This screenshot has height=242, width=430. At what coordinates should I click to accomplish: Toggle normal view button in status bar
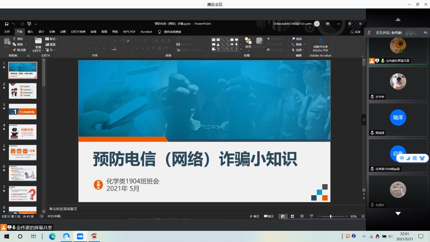pyautogui.click(x=282, y=216)
